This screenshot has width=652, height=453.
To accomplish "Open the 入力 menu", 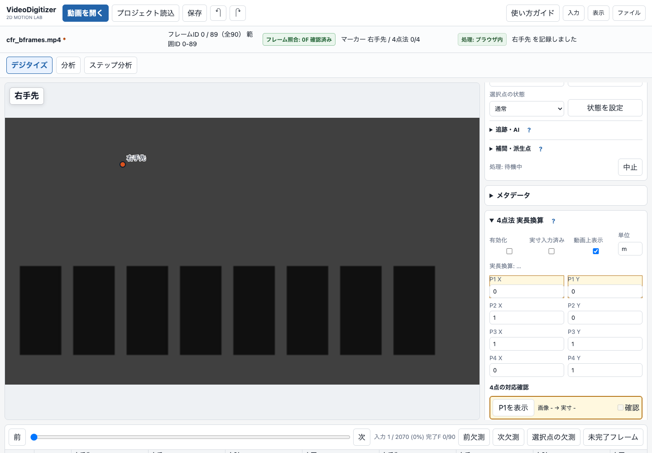I will tap(574, 13).
